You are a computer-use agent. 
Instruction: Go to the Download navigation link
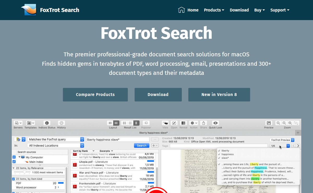coord(239,10)
